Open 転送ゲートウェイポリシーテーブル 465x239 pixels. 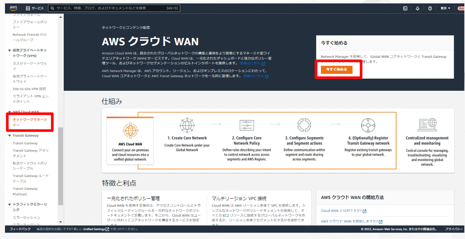[x=30, y=166]
